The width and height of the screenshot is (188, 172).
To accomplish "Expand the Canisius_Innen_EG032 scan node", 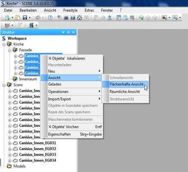I will 9,149.
